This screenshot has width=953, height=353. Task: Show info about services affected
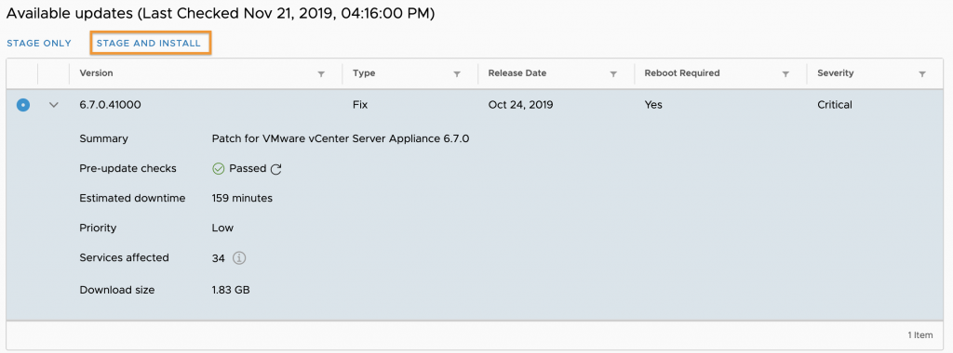(239, 258)
